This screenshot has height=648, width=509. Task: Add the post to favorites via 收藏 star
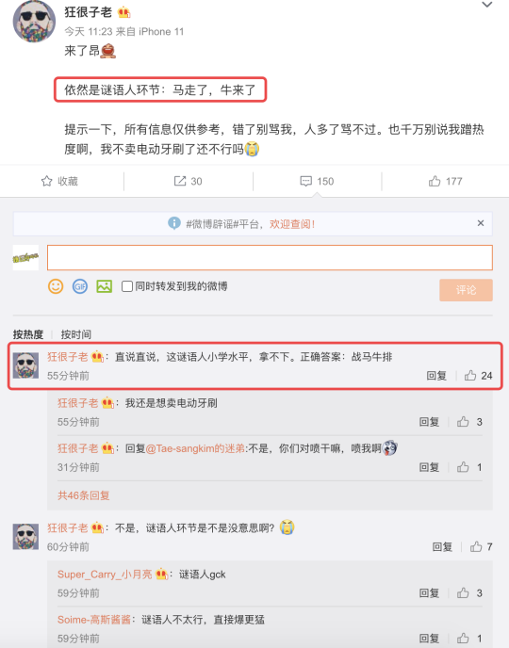point(59,181)
